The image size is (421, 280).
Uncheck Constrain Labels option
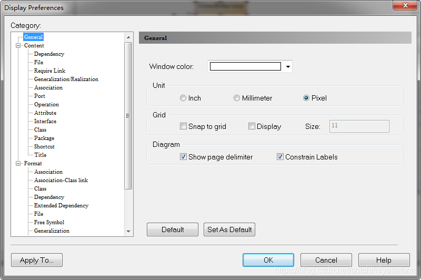tap(280, 157)
